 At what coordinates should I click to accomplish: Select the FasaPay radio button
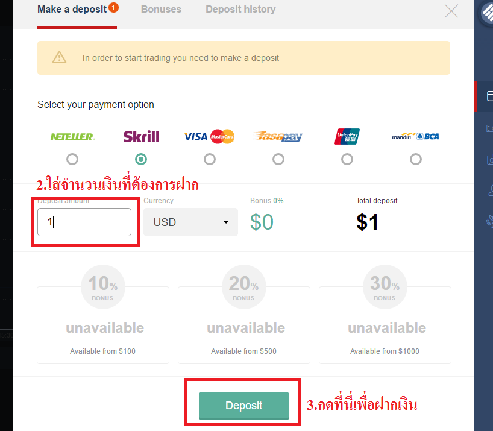click(278, 159)
